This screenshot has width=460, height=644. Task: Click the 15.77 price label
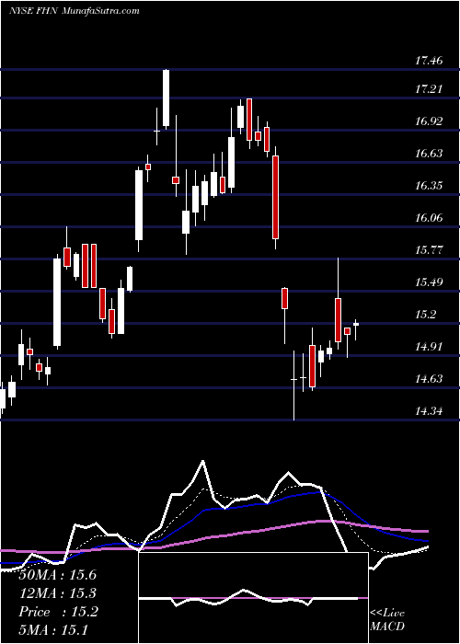coord(429,249)
